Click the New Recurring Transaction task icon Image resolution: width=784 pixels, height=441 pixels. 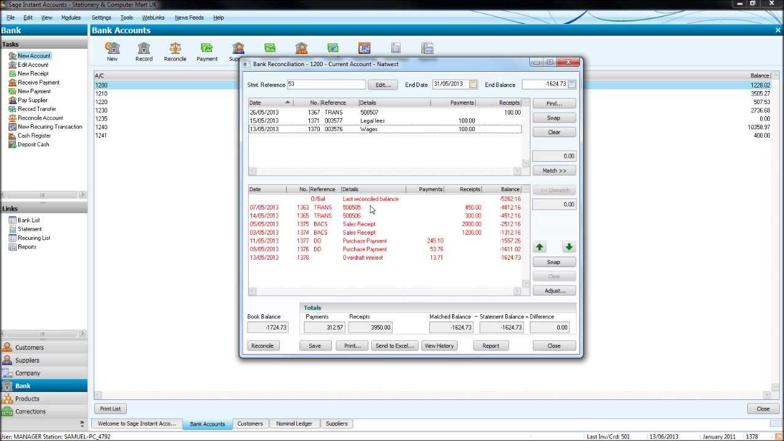12,127
